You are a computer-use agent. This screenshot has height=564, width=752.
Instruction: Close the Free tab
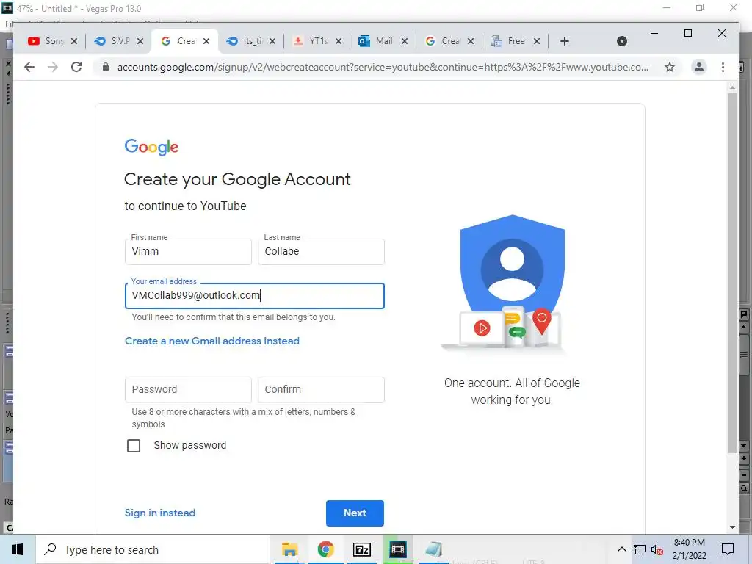pyautogui.click(x=537, y=41)
